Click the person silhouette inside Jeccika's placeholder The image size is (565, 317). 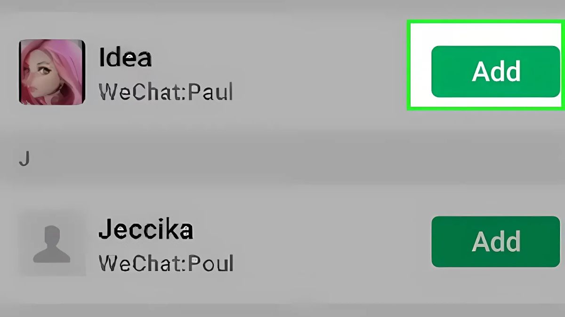click(52, 244)
